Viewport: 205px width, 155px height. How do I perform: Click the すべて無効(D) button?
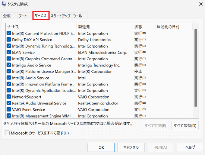coord(185,126)
